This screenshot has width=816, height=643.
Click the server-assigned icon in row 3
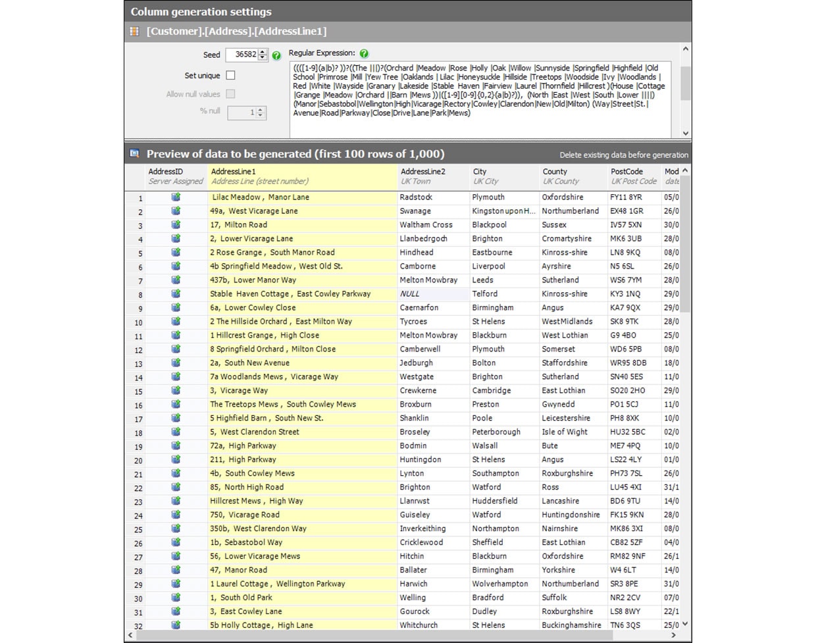[176, 224]
